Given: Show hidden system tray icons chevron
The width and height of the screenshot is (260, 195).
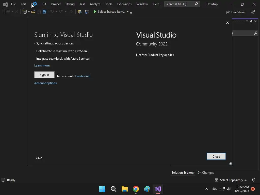Looking at the screenshot, I should coord(206,189).
